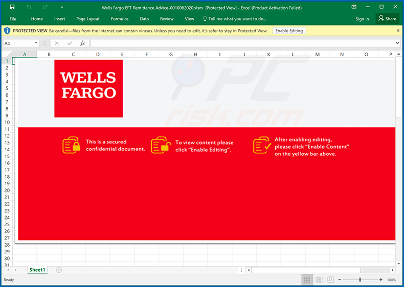The image size is (404, 287).
Task: Switch to the Insert tab
Action: click(59, 19)
